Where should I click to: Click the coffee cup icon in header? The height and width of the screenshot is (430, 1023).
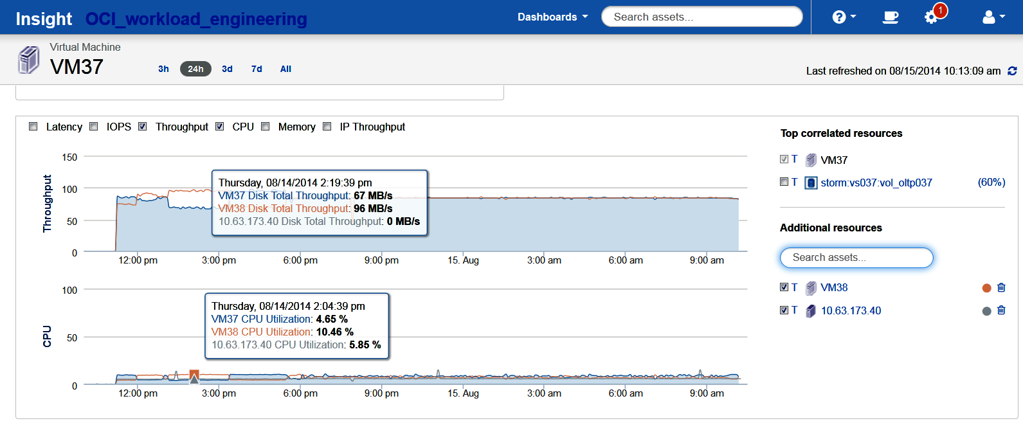coord(890,17)
